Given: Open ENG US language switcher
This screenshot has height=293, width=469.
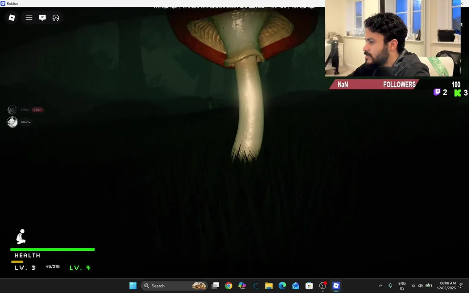Looking at the screenshot, I should (x=402, y=286).
